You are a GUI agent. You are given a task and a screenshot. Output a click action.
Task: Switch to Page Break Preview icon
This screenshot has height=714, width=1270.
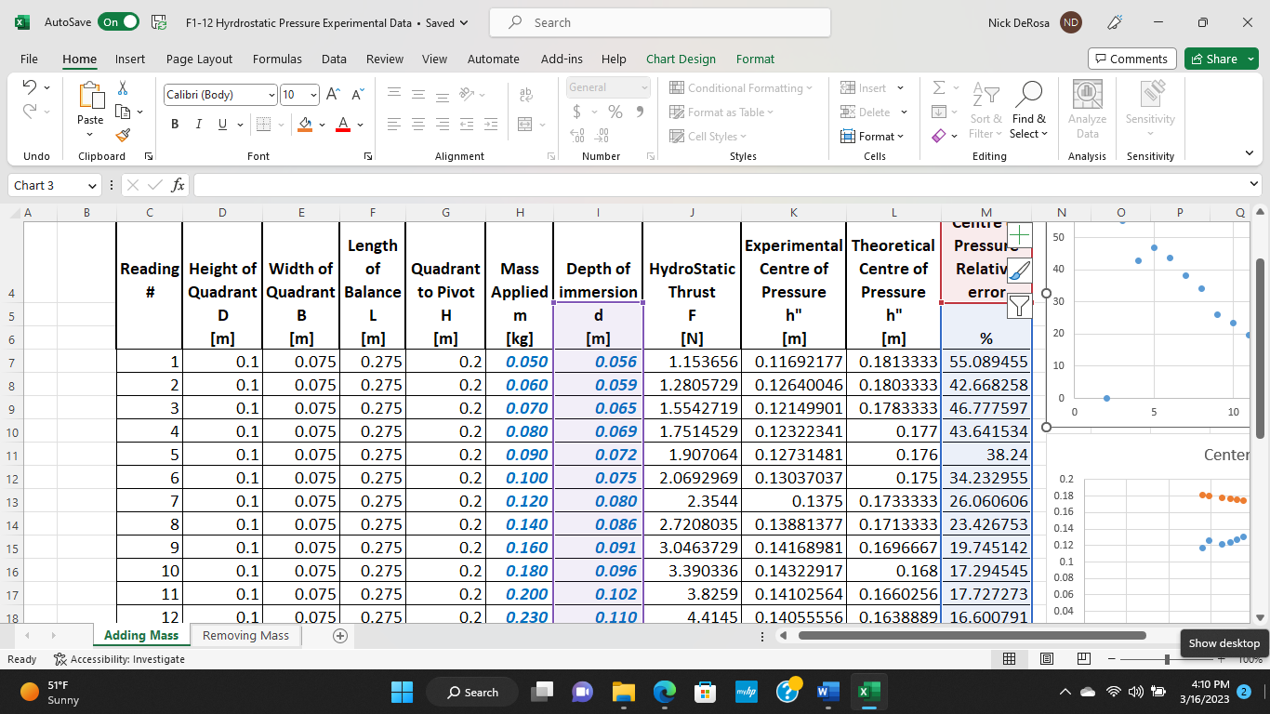(x=1083, y=659)
